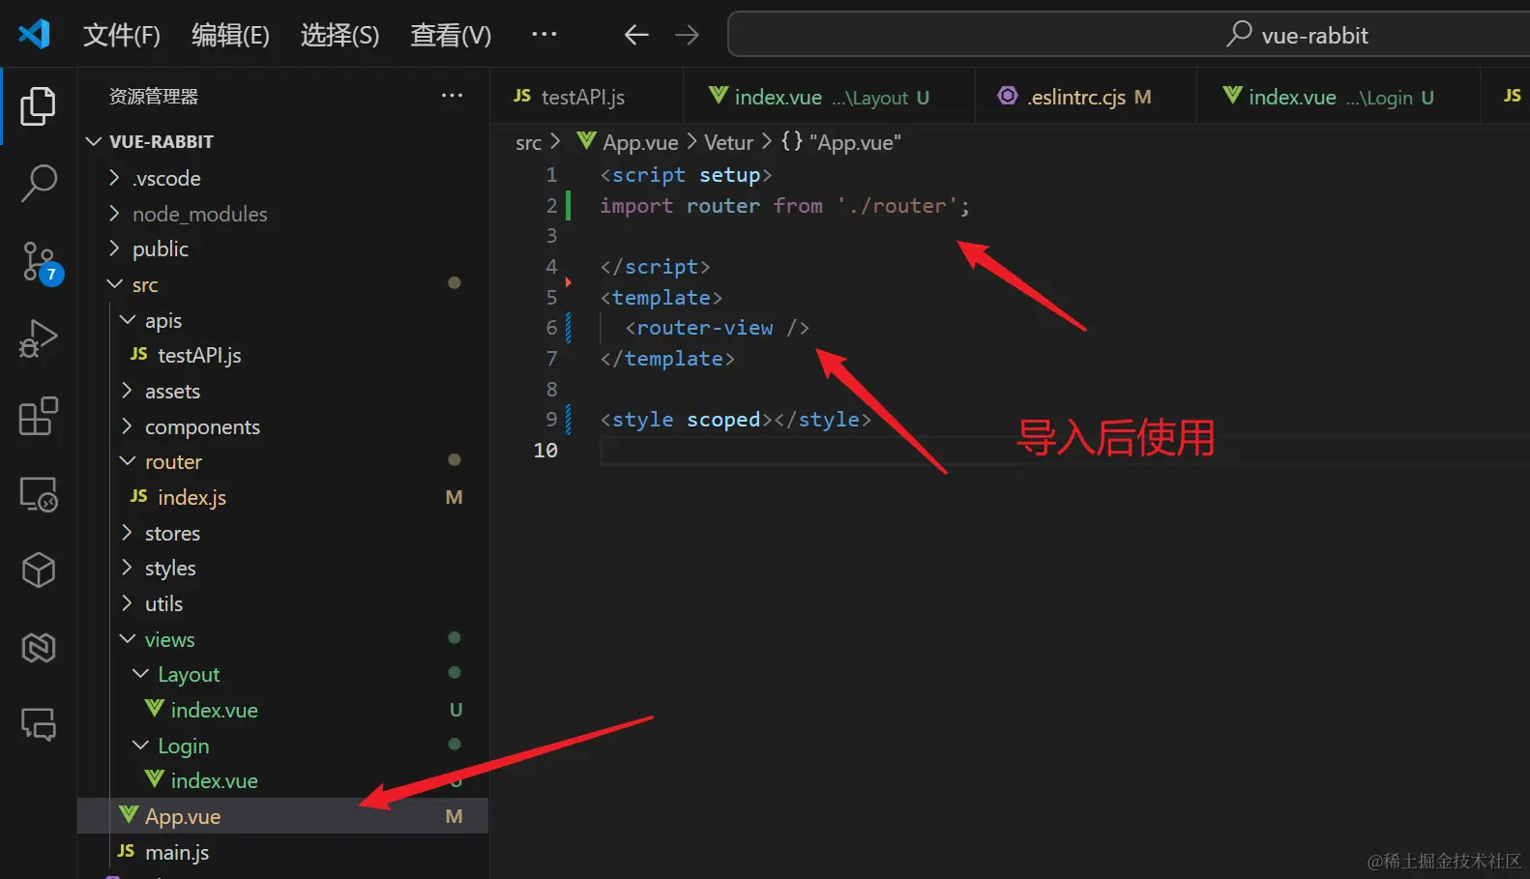1530x879 pixels.
Task: Open the chat bubbles activity bar icon
Action: (39, 723)
